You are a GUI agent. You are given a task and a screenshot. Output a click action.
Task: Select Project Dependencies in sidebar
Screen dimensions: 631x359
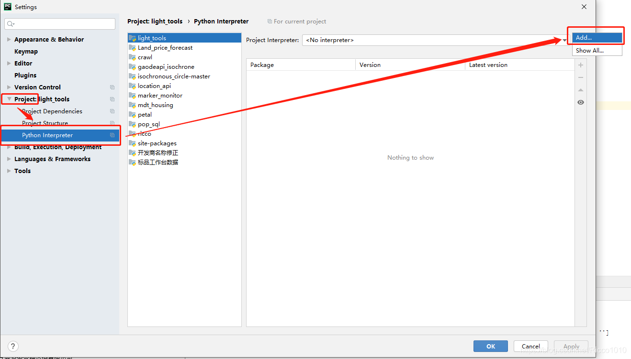tap(52, 111)
